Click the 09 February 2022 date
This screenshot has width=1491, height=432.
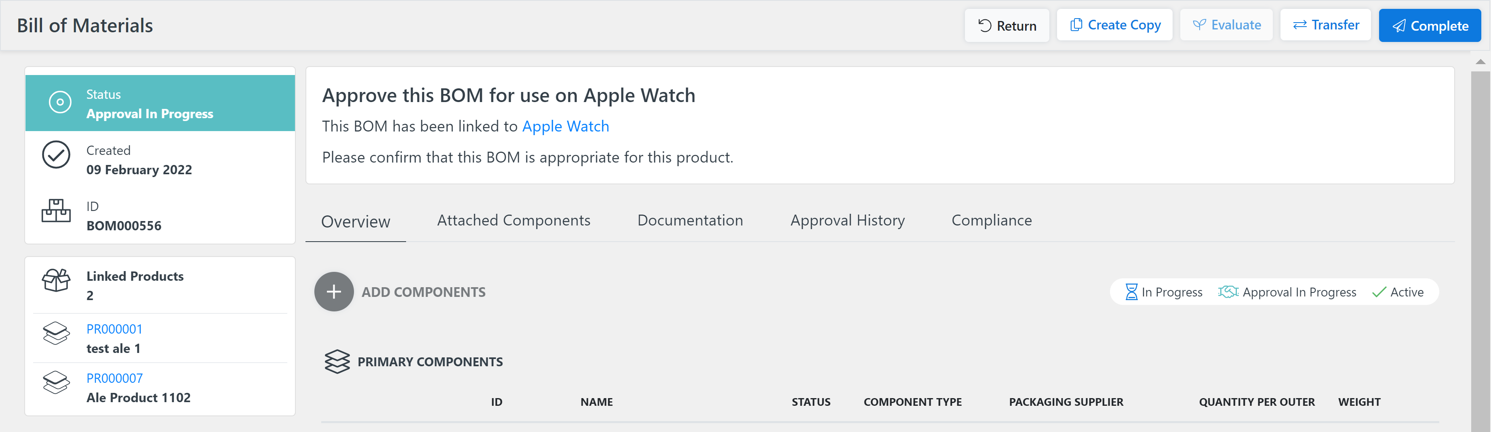[139, 170]
